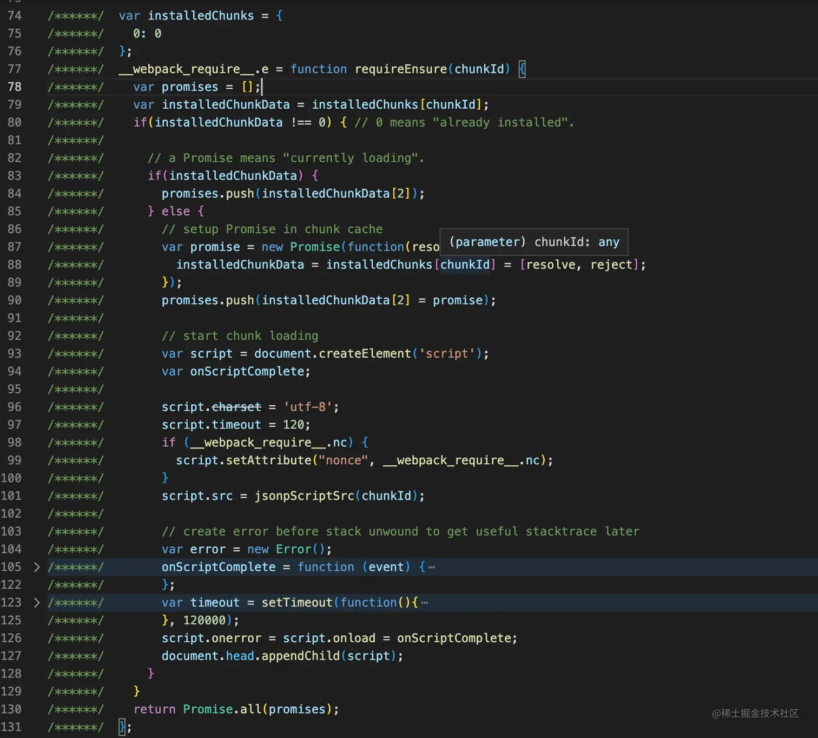The image size is (818, 738).
Task: Place cursor on "0: 0" at line 75
Action: tap(147, 34)
